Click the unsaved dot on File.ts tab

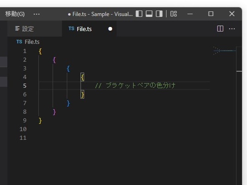110,29
